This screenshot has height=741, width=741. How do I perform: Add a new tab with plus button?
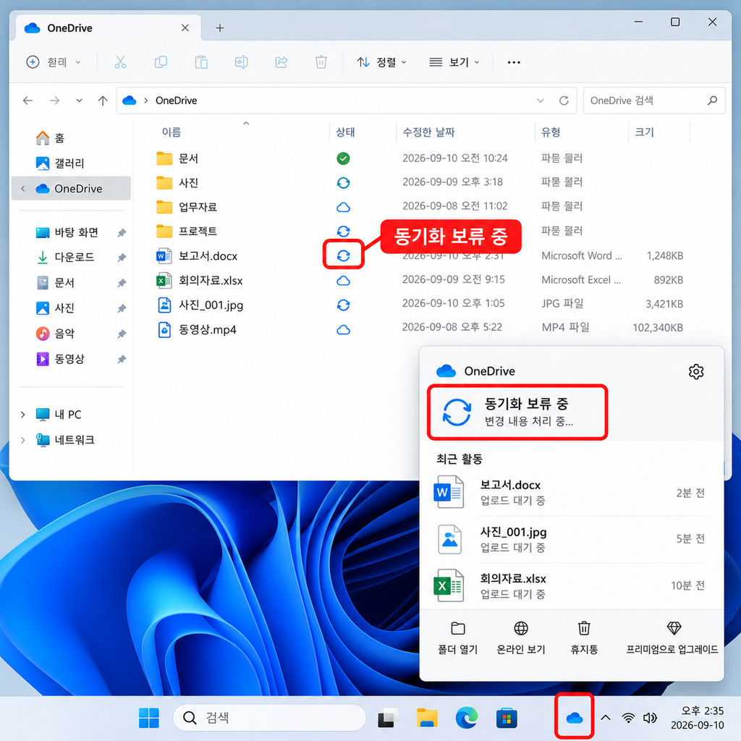point(220,28)
